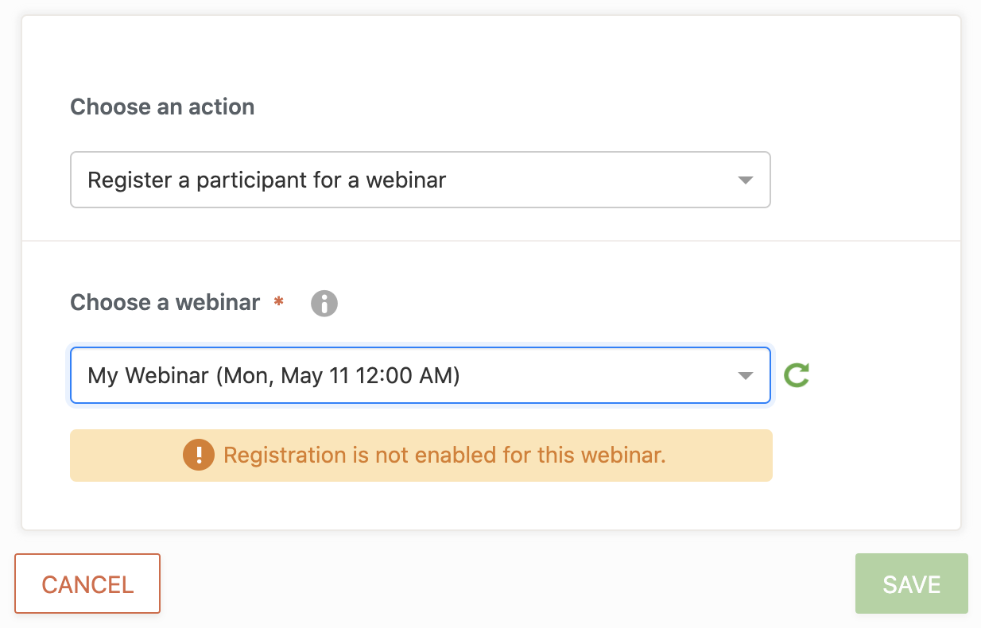Viewport: 981px width, 628px height.
Task: Click the word "Register" in the action field
Action: click(x=130, y=180)
